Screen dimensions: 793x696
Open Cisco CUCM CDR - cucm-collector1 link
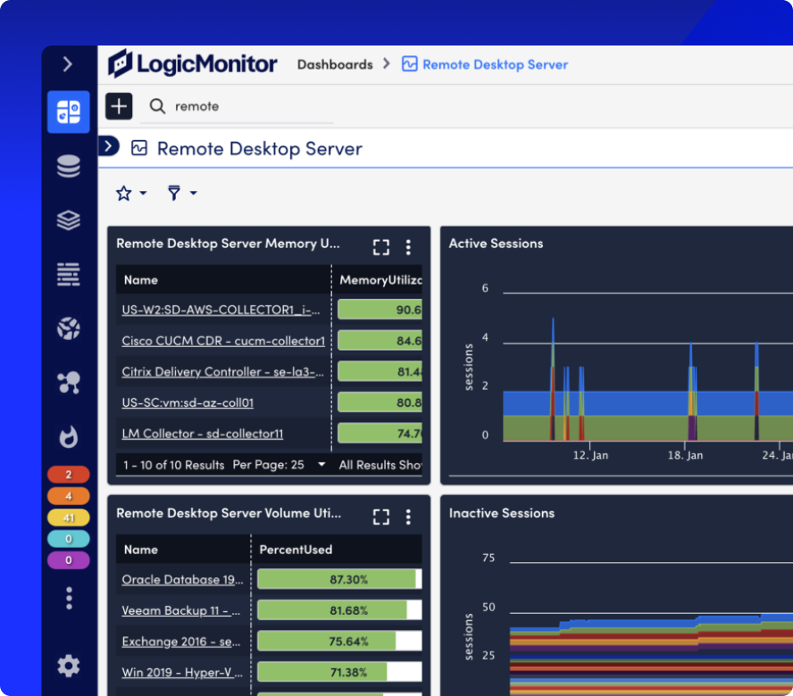[x=223, y=341]
